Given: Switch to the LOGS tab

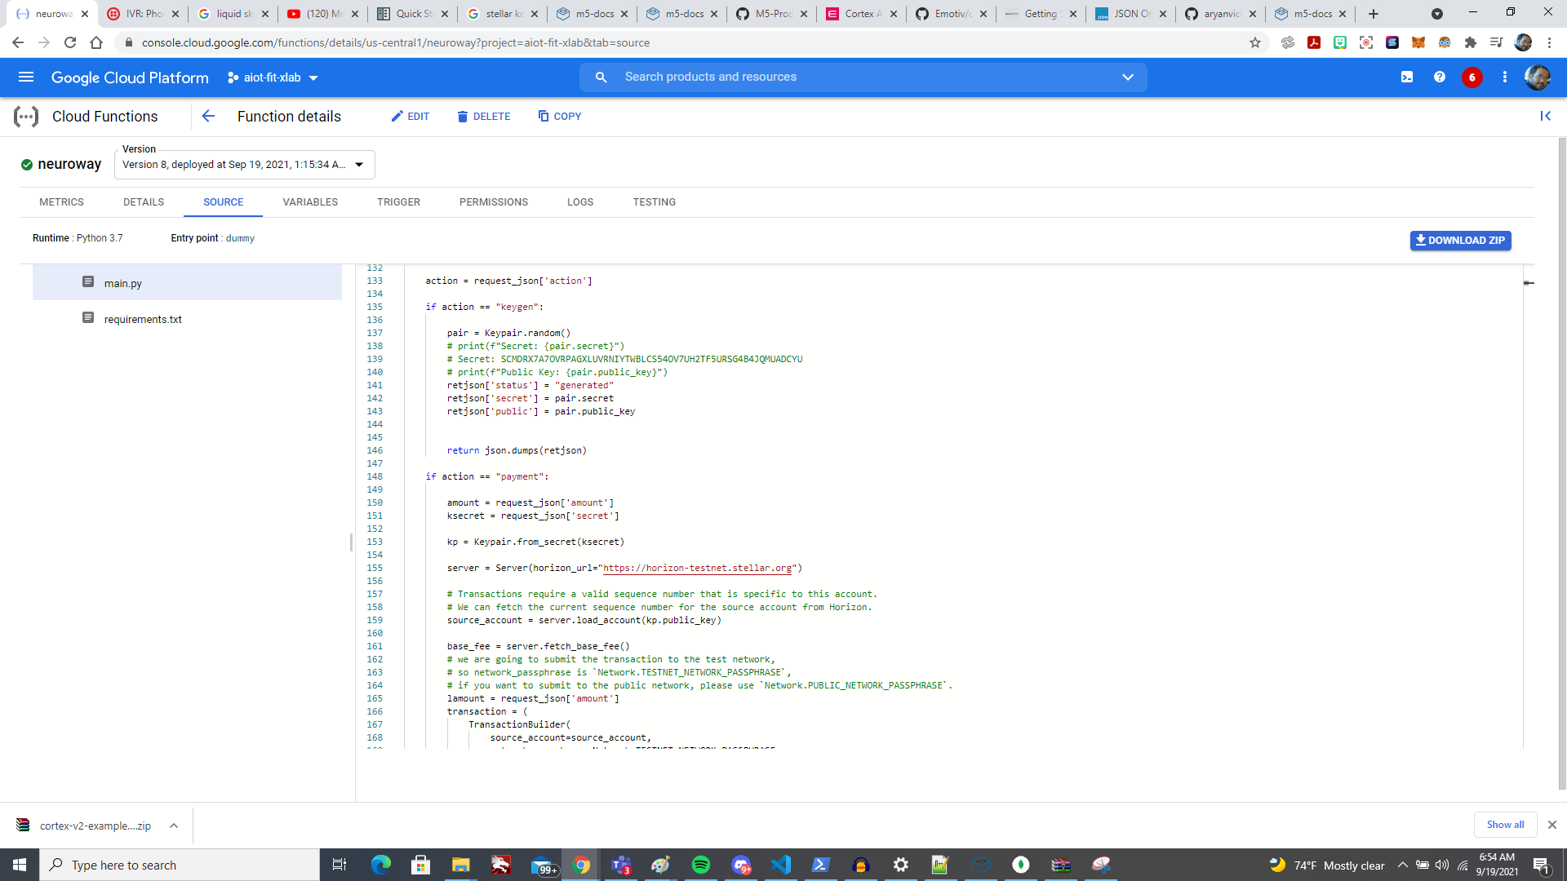Looking at the screenshot, I should (579, 201).
